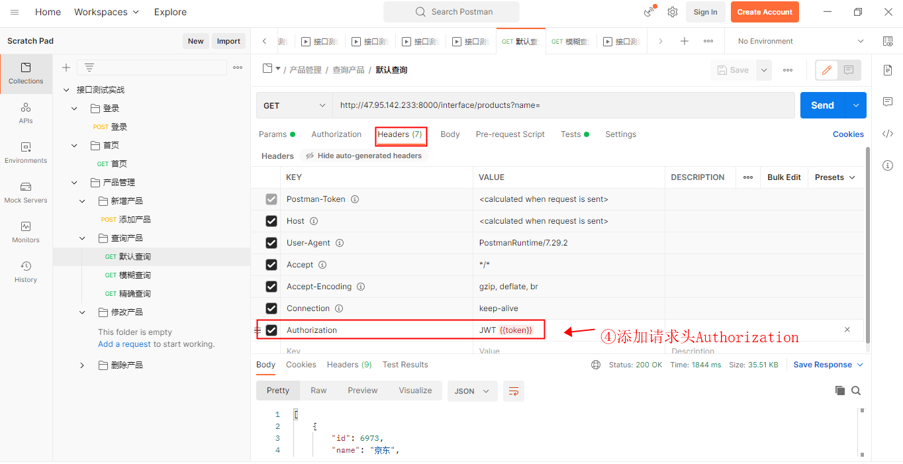Switch to the request Authorization tab
This screenshot has width=903, height=464.
pos(336,134)
